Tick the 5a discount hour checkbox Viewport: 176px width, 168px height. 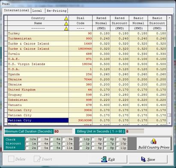39,148
